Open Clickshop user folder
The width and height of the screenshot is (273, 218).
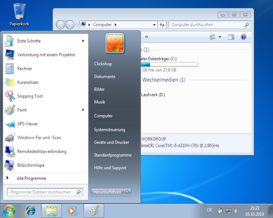[103, 64]
